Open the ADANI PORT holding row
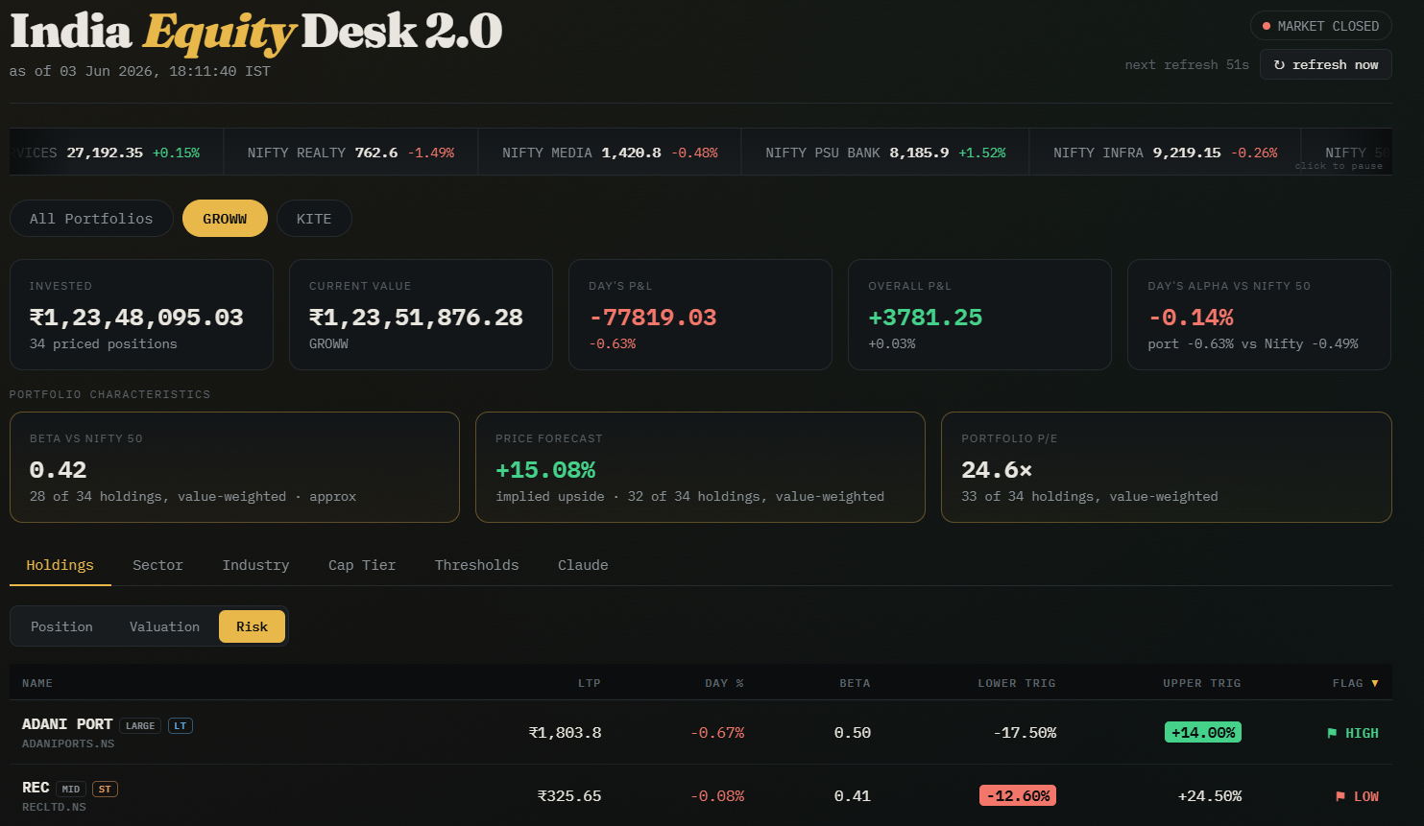The image size is (1424, 826). (x=700, y=732)
